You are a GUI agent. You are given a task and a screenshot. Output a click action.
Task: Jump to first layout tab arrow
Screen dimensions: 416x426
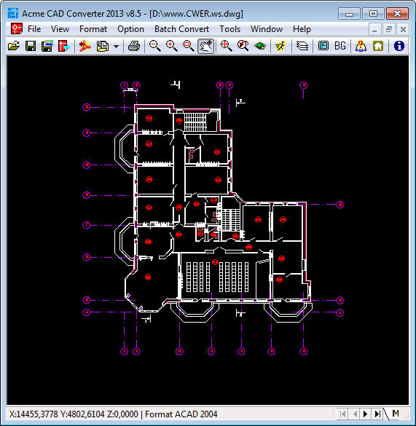coord(342,414)
